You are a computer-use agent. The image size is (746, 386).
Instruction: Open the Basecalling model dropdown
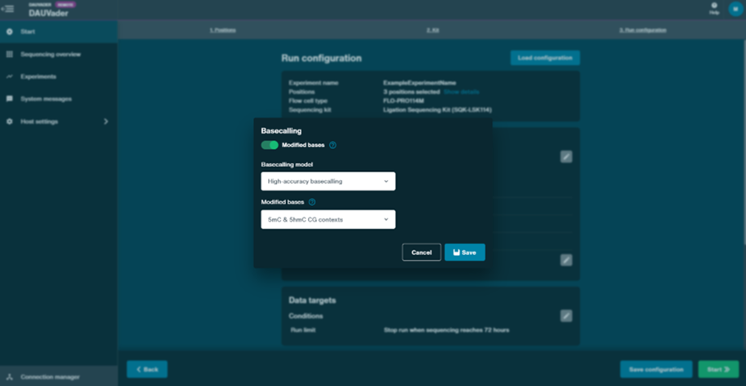(x=328, y=182)
